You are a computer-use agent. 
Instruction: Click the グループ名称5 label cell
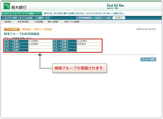(x=16, y=47)
